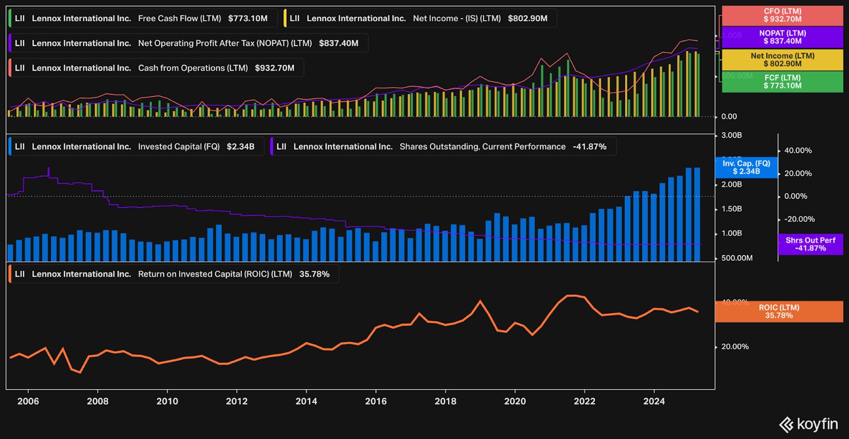Click the purple Shrs Out Perf value tag
The width and height of the screenshot is (849, 439).
810,244
